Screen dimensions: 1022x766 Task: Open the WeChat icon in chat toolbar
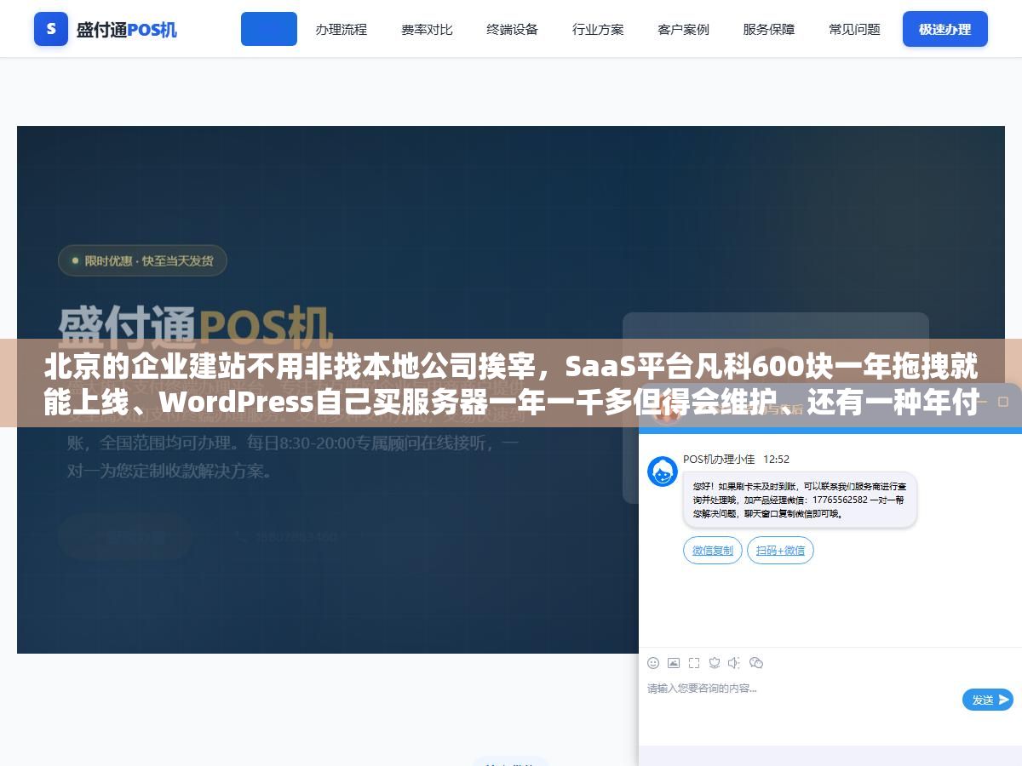(756, 663)
